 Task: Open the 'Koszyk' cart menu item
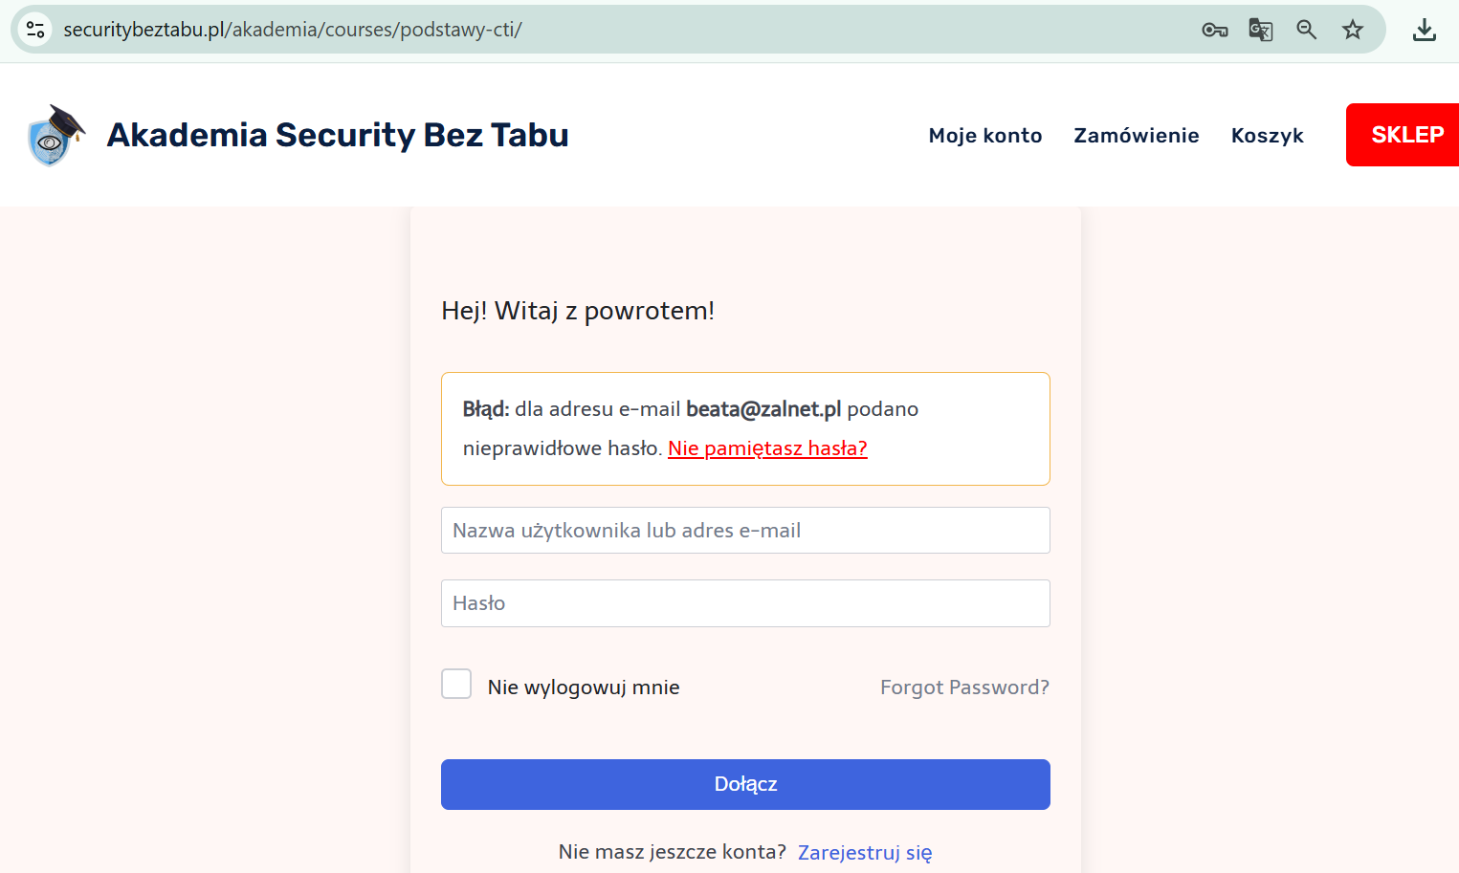pos(1267,136)
